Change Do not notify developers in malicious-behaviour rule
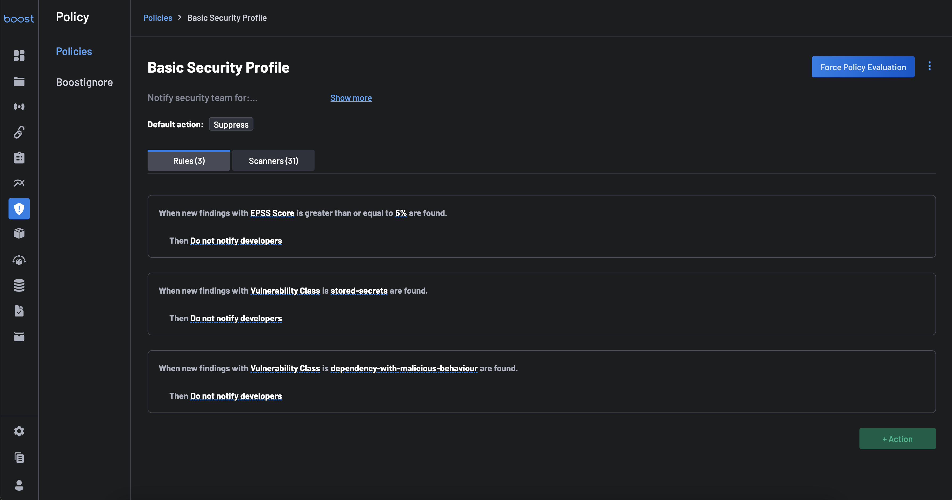952x500 pixels. (x=236, y=396)
